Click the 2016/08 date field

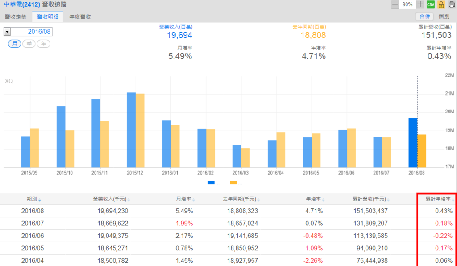[x=32, y=32]
